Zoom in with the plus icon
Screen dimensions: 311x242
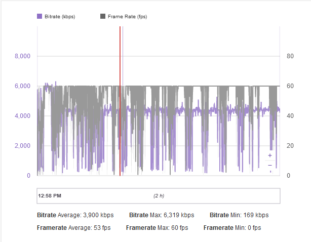click(x=270, y=155)
